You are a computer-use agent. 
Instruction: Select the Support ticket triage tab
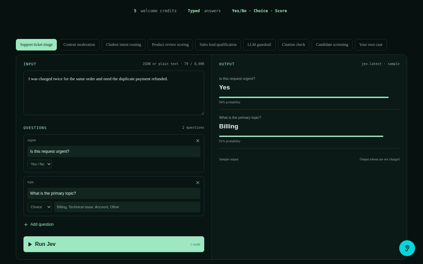pos(36,45)
